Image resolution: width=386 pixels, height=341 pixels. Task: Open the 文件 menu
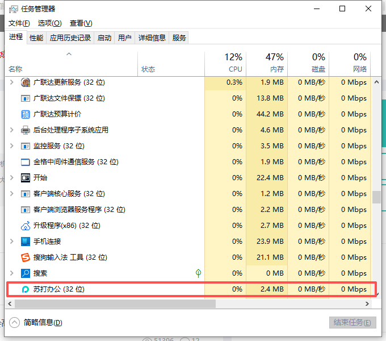click(19, 23)
